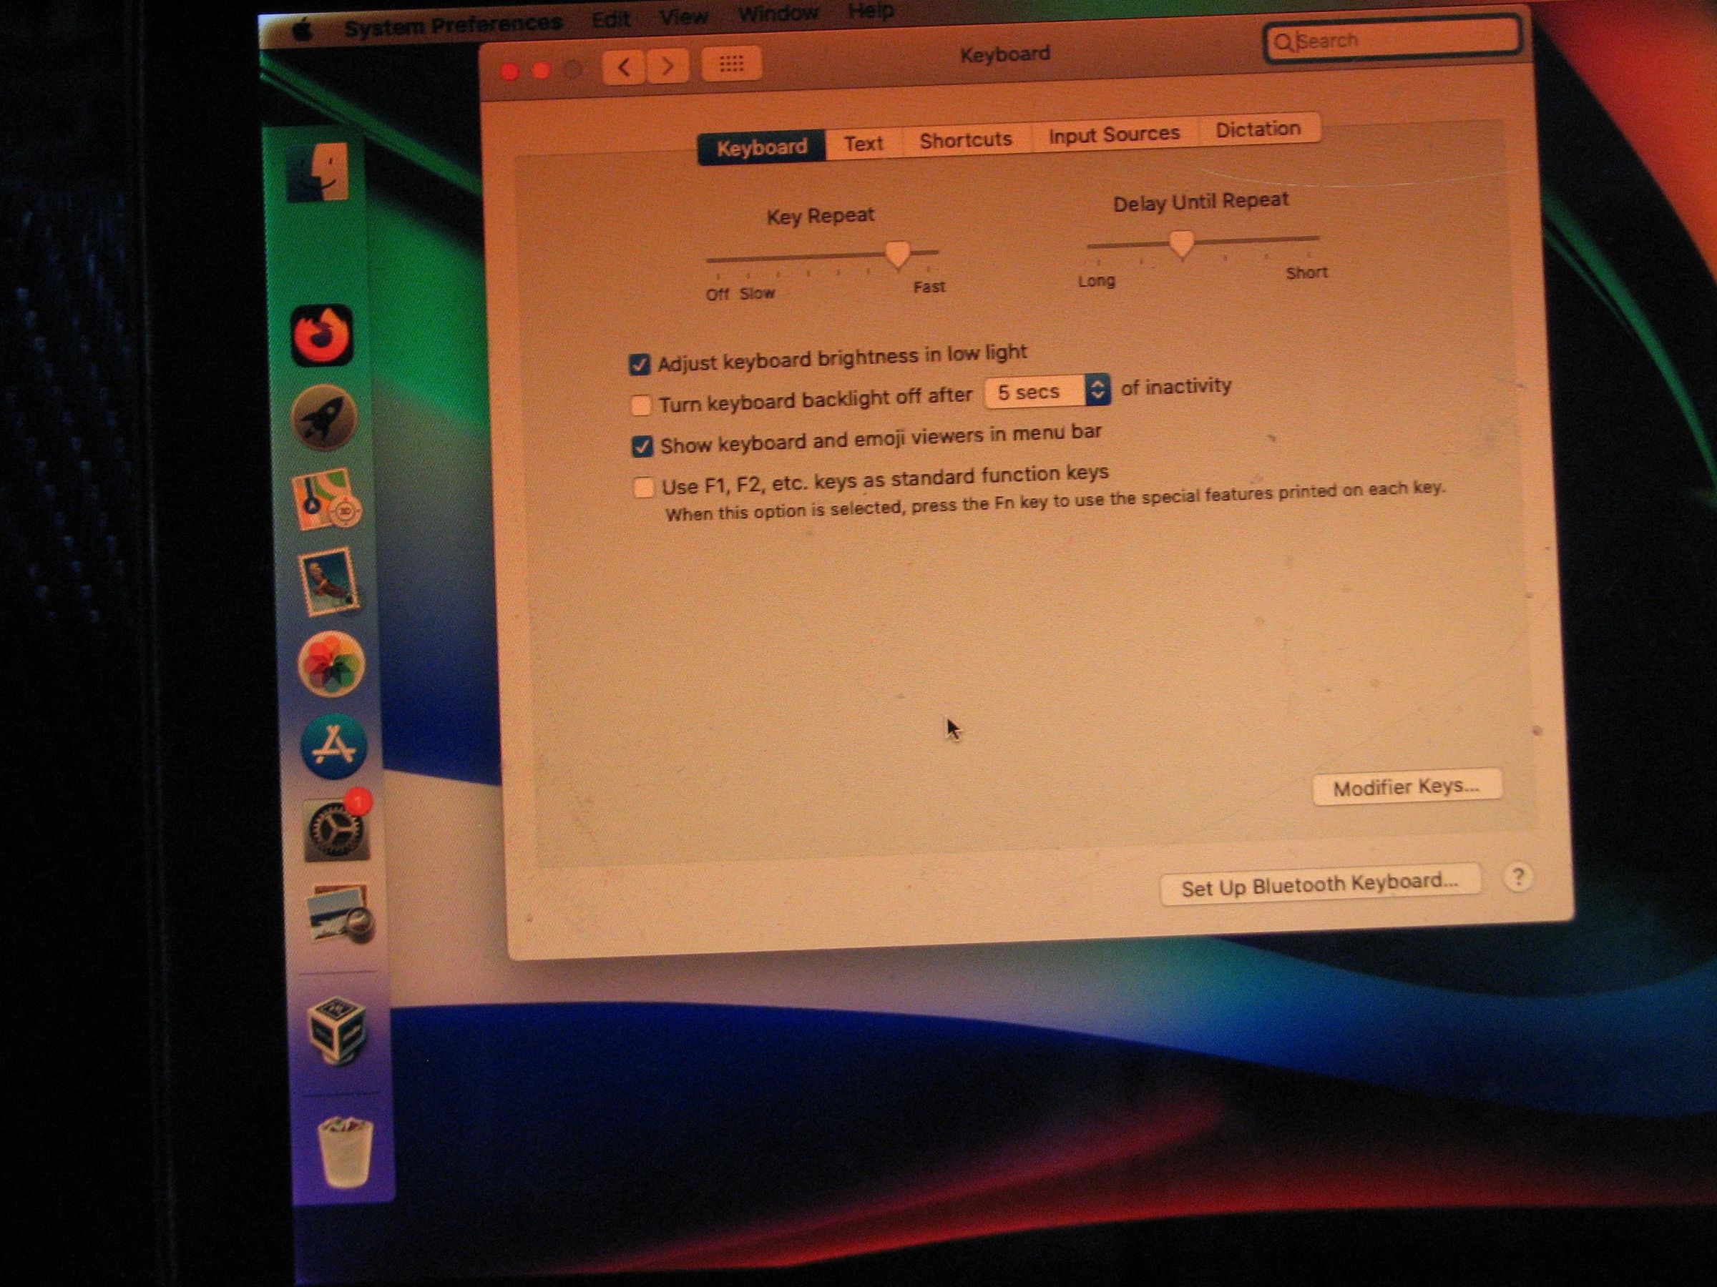Viewport: 1717px width, 1287px height.
Task: Click Set Up Bluetooth Keyboard button
Action: 1319,884
